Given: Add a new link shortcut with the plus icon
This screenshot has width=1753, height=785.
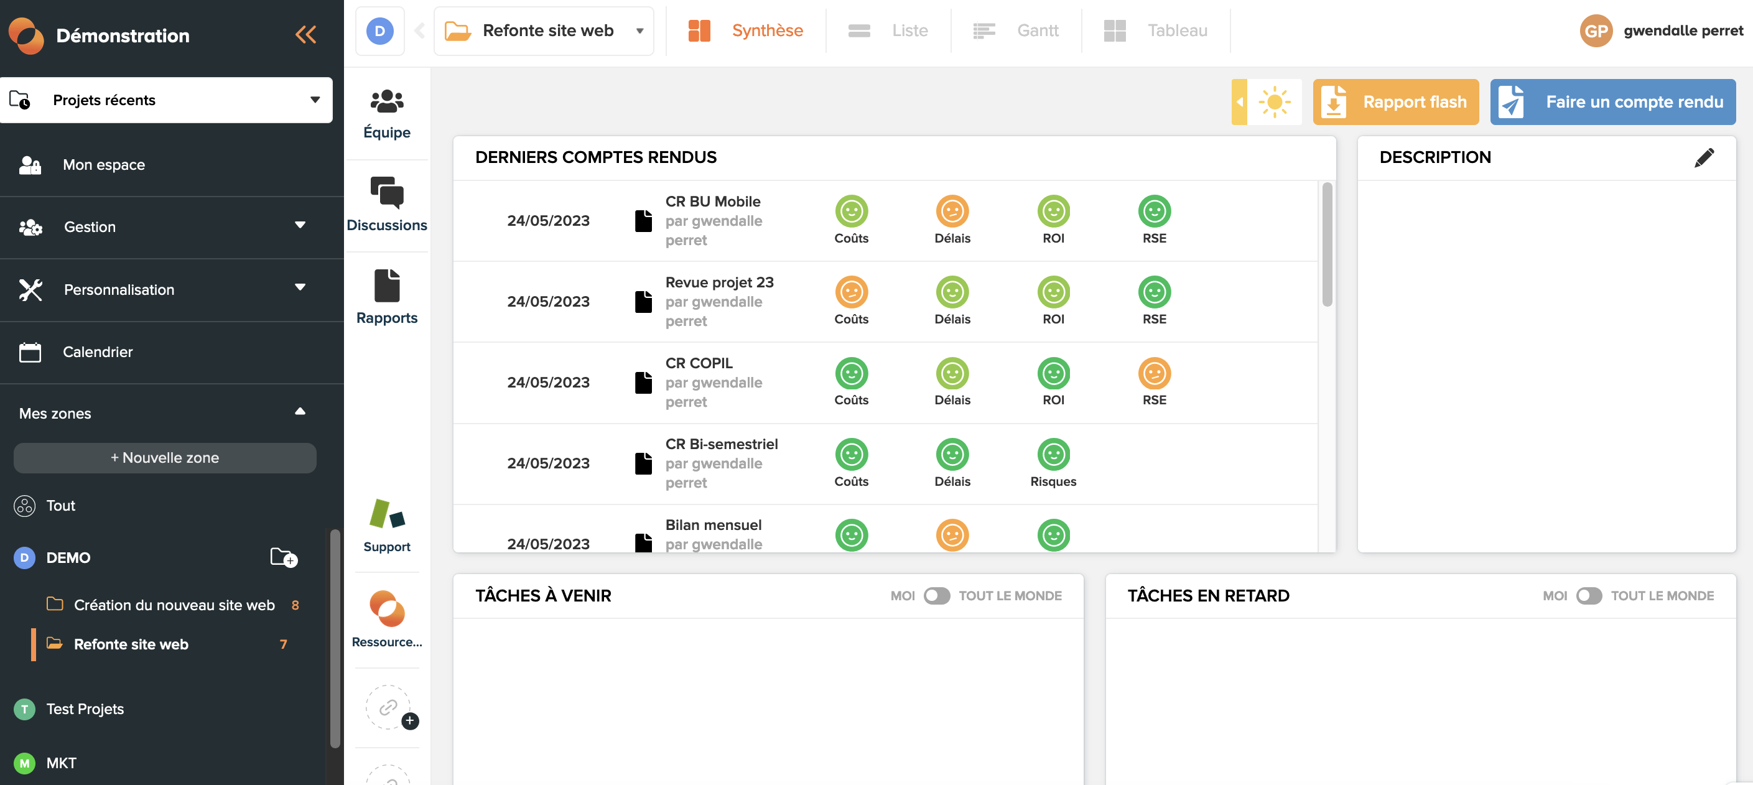Looking at the screenshot, I should [410, 721].
